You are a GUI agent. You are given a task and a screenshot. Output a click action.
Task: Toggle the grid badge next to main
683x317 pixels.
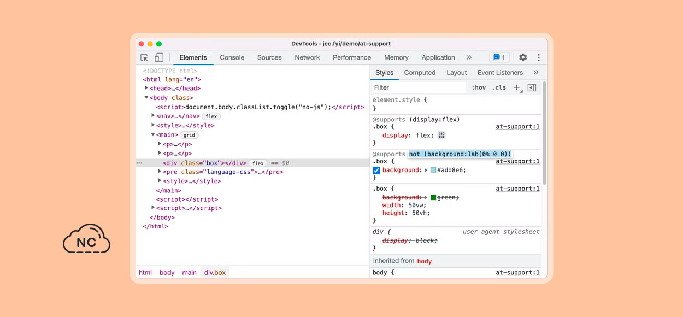tap(189, 135)
